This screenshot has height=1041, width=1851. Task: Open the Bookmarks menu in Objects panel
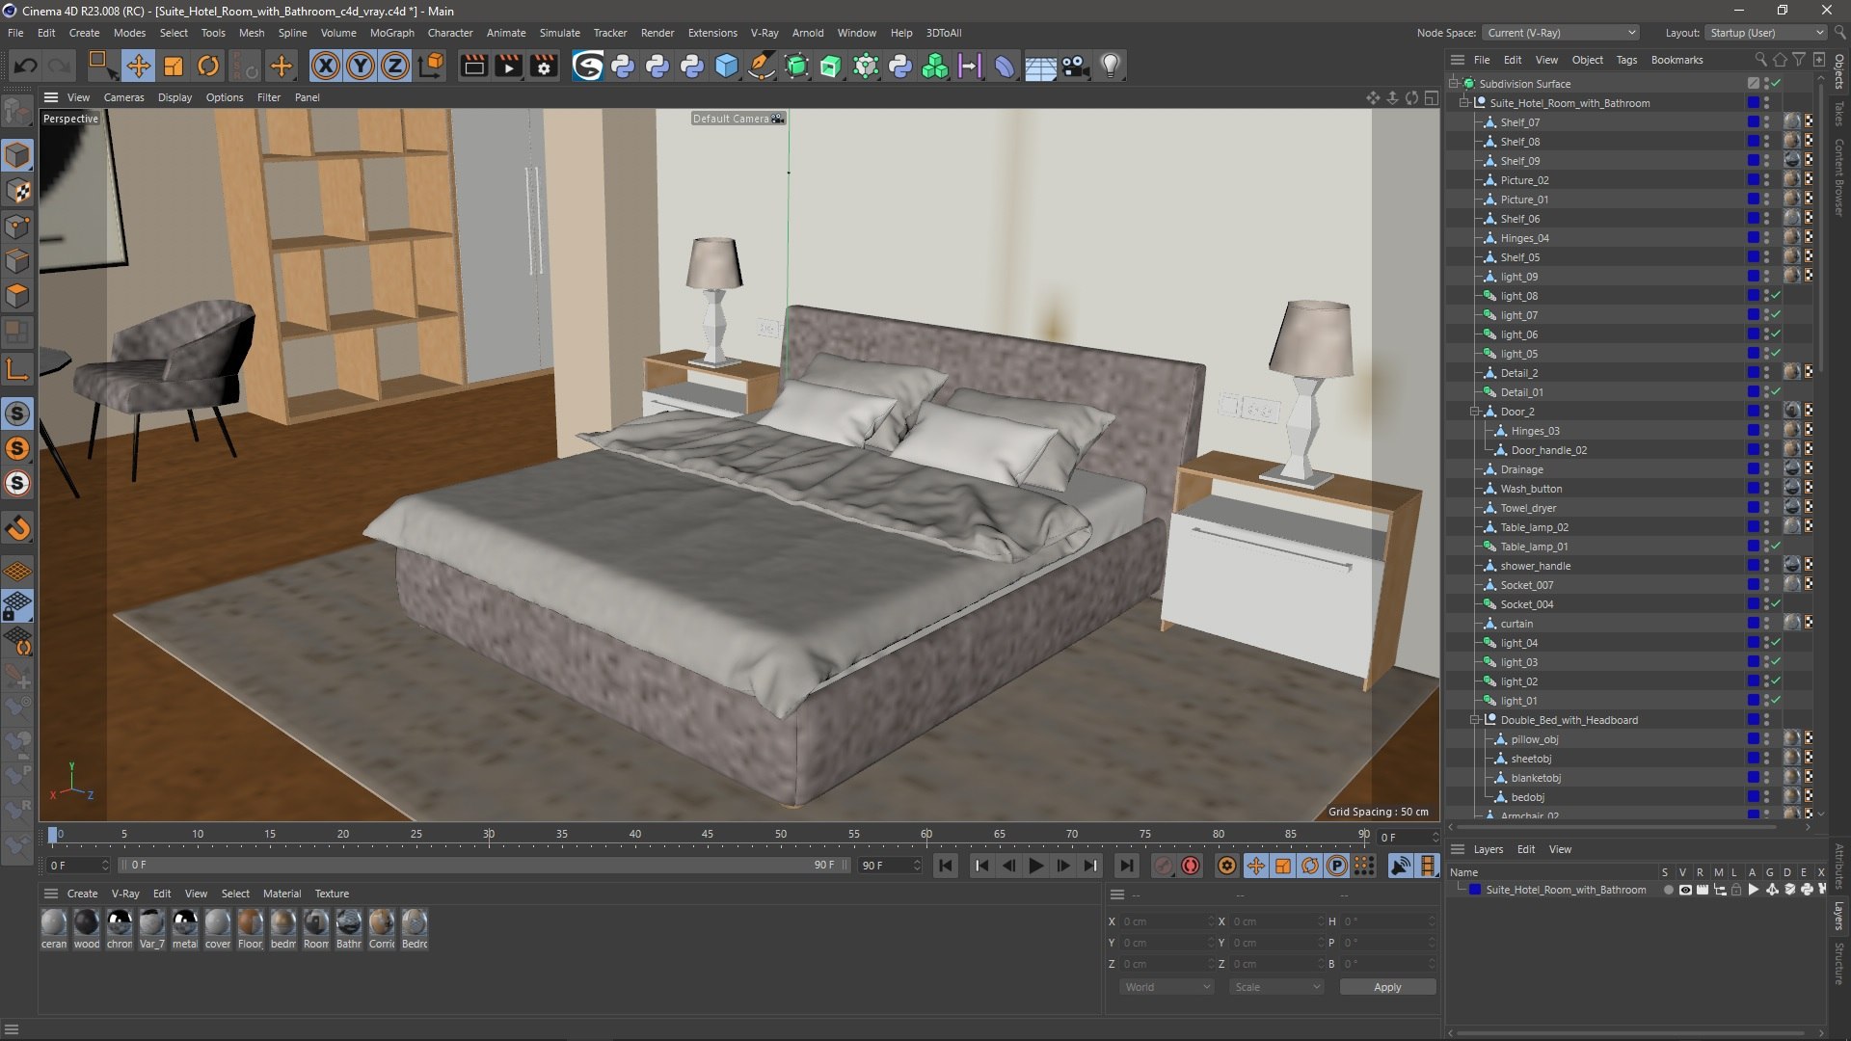tap(1677, 60)
